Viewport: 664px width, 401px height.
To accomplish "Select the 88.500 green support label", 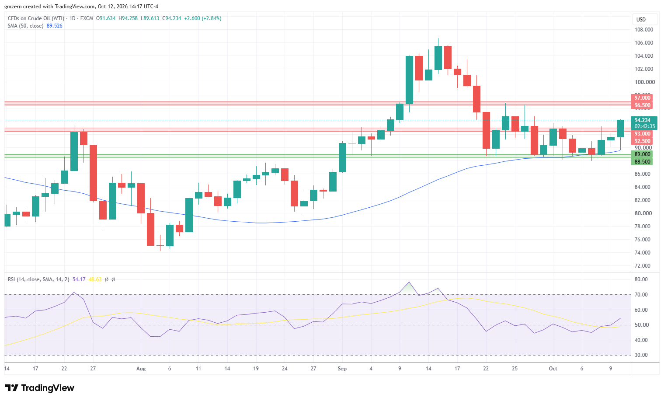I will click(643, 162).
